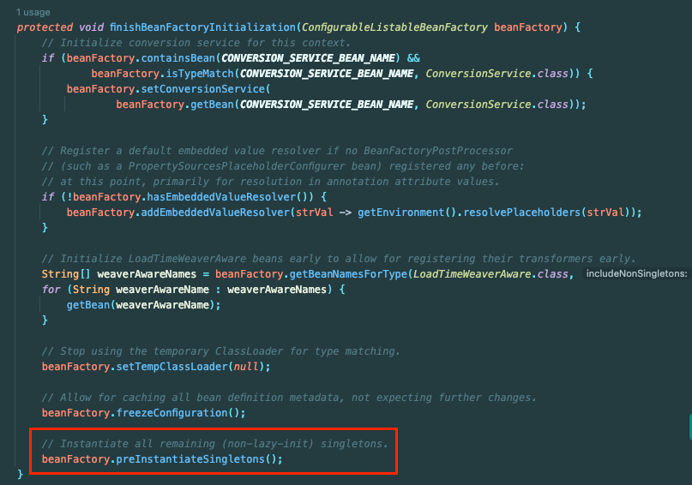Viewport: 692px width, 485px height.
Task: Open the '1 usage' code hint
Action: pos(33,12)
